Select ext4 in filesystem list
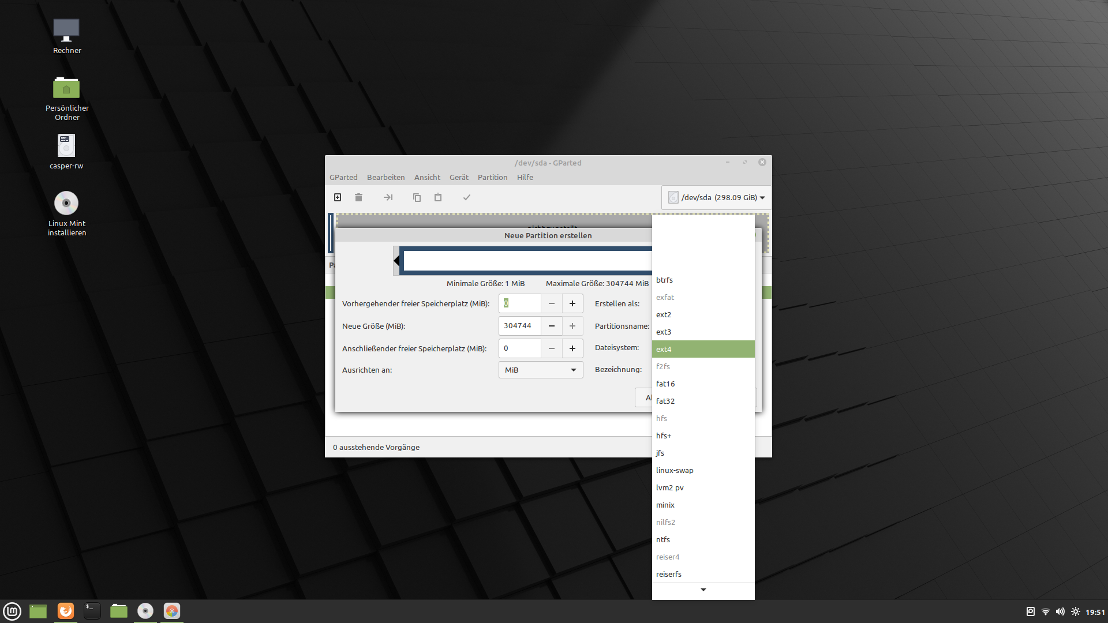This screenshot has width=1108, height=623. click(703, 349)
